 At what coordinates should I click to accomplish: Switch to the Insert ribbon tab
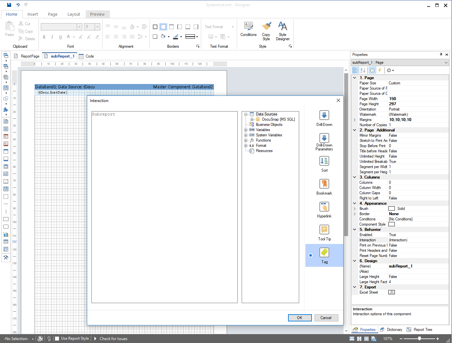(x=33, y=14)
